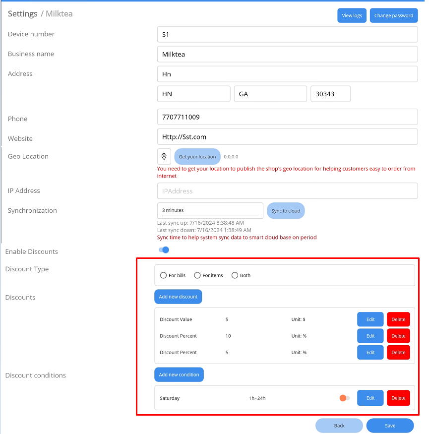The height and width of the screenshot is (434, 429).
Task: Delete the Discount Percent 10 row
Action: click(x=398, y=336)
